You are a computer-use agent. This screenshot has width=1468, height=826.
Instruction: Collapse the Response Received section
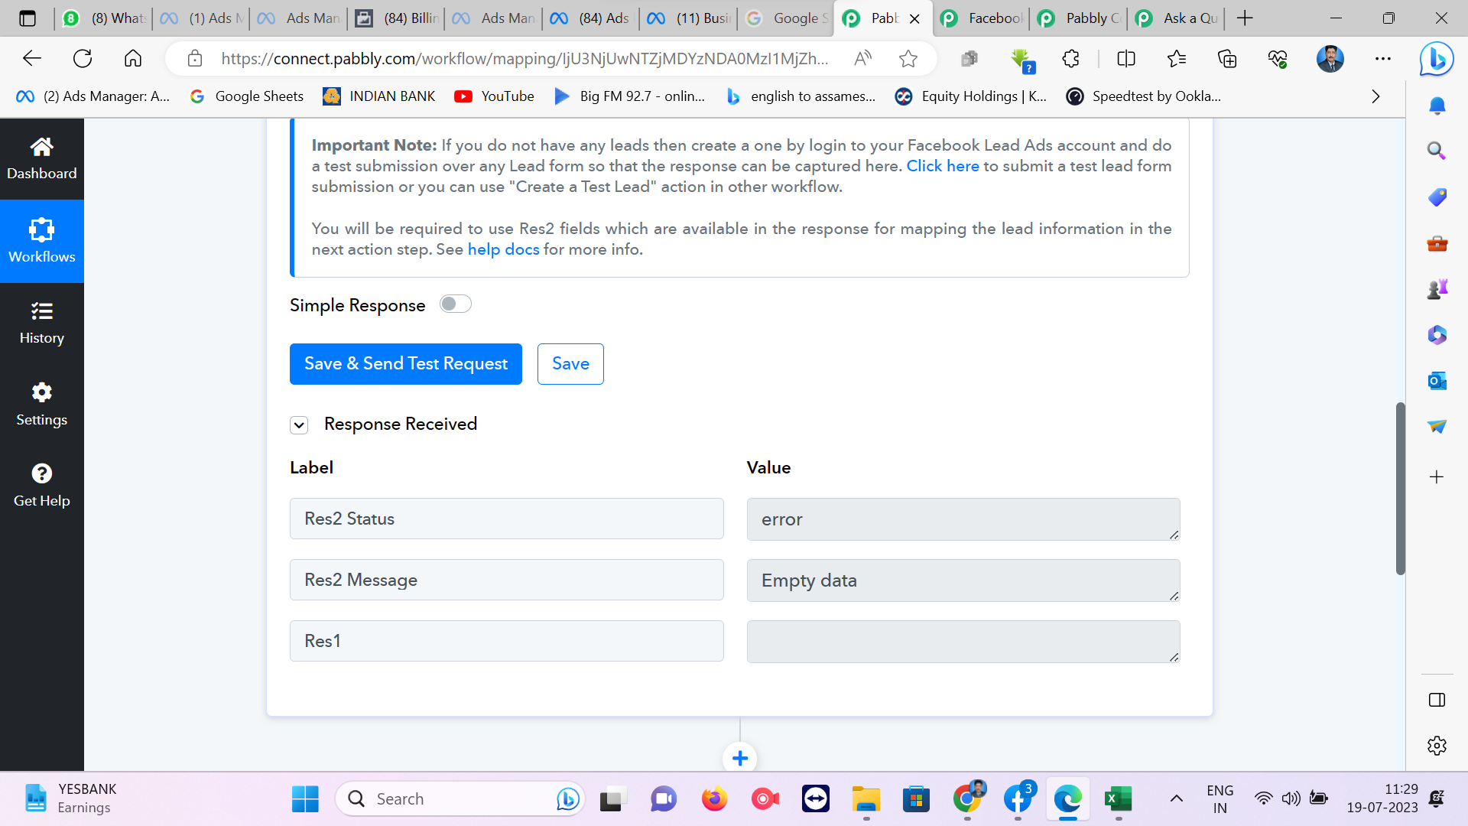(x=299, y=425)
